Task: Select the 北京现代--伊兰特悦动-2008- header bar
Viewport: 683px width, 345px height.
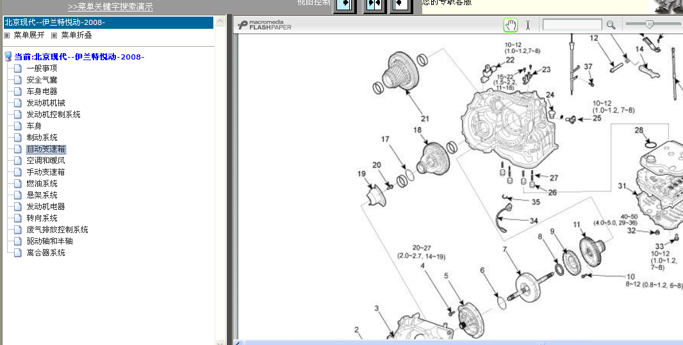Action: 108,22
